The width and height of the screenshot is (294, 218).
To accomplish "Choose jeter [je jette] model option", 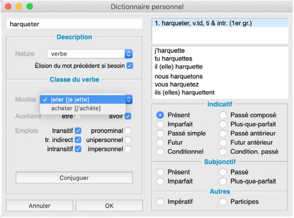I will click(x=70, y=99).
